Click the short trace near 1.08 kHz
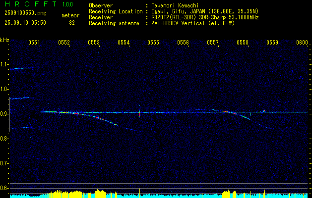This screenshot has width=312, height=198. pyautogui.click(x=19, y=68)
